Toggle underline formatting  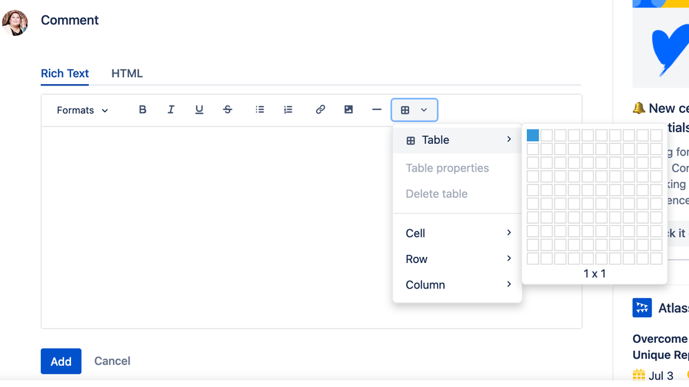pyautogui.click(x=199, y=109)
